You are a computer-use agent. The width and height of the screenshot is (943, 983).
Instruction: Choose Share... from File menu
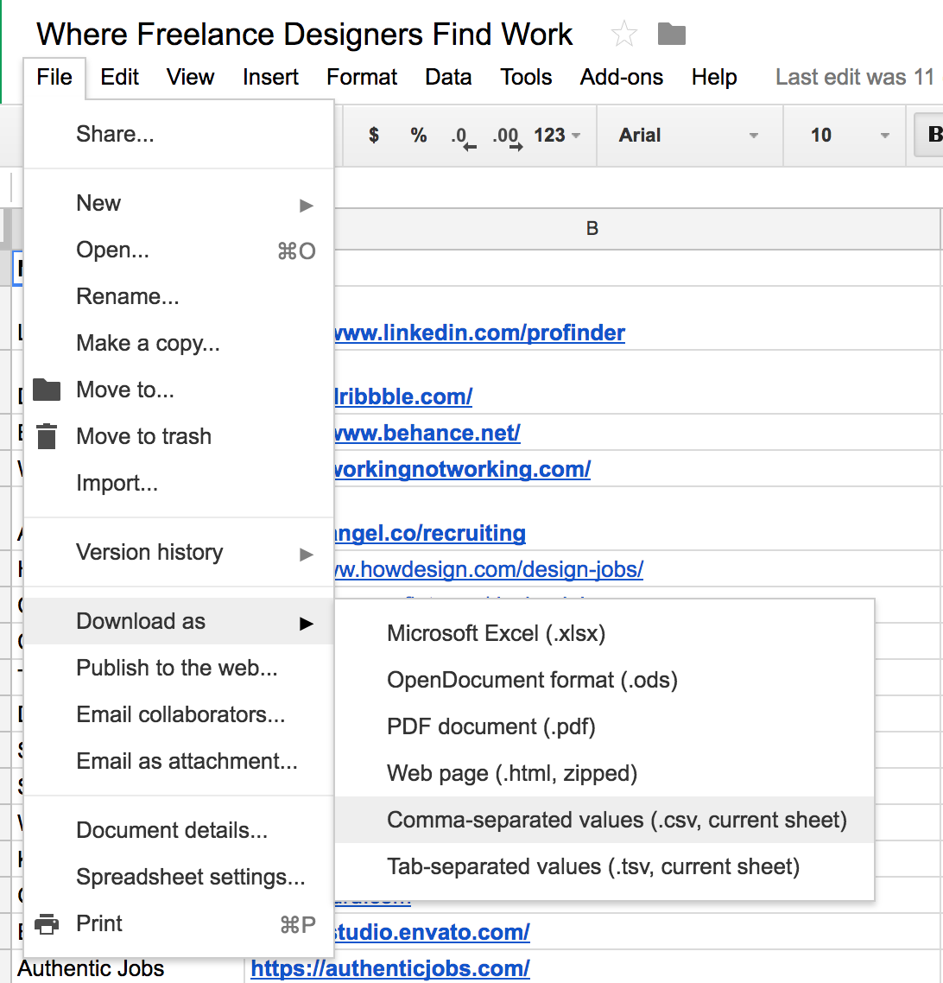[179, 134]
